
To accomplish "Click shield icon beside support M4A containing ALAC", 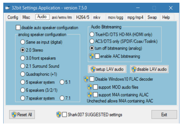I will pos(90,95).
